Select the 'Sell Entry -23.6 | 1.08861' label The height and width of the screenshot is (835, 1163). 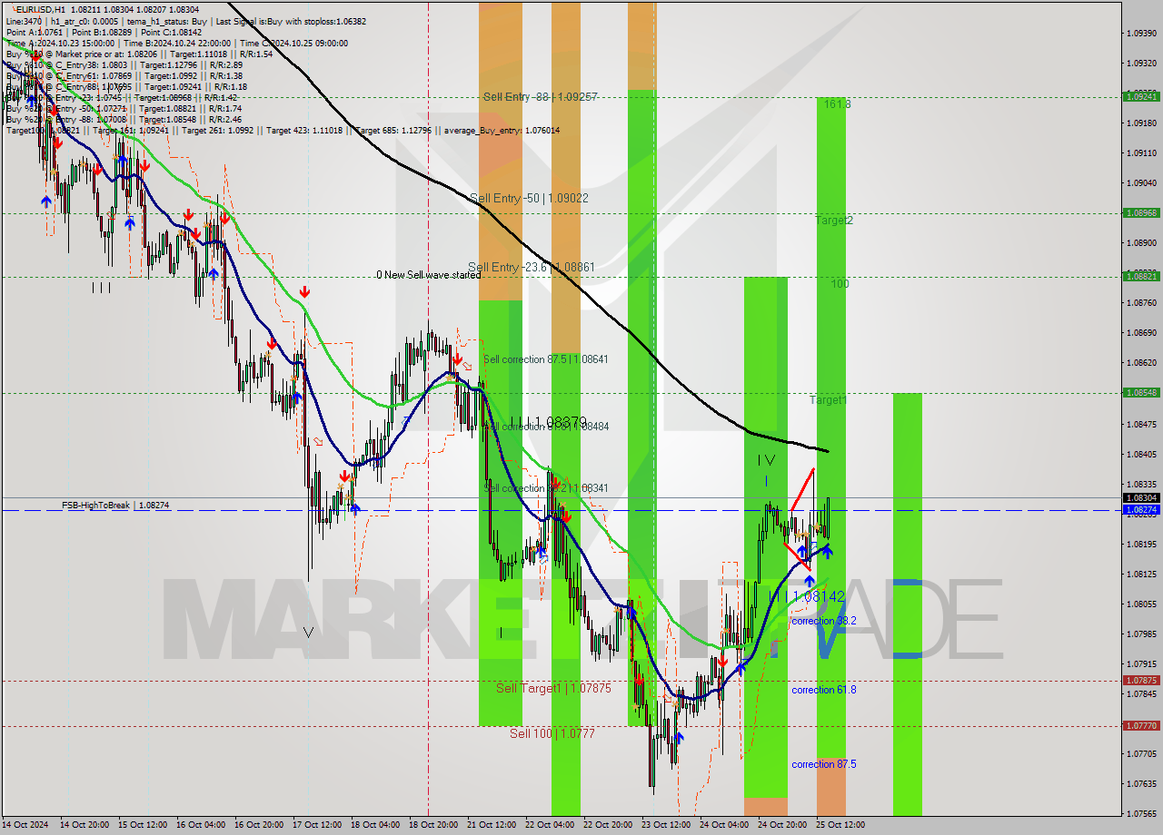click(532, 267)
